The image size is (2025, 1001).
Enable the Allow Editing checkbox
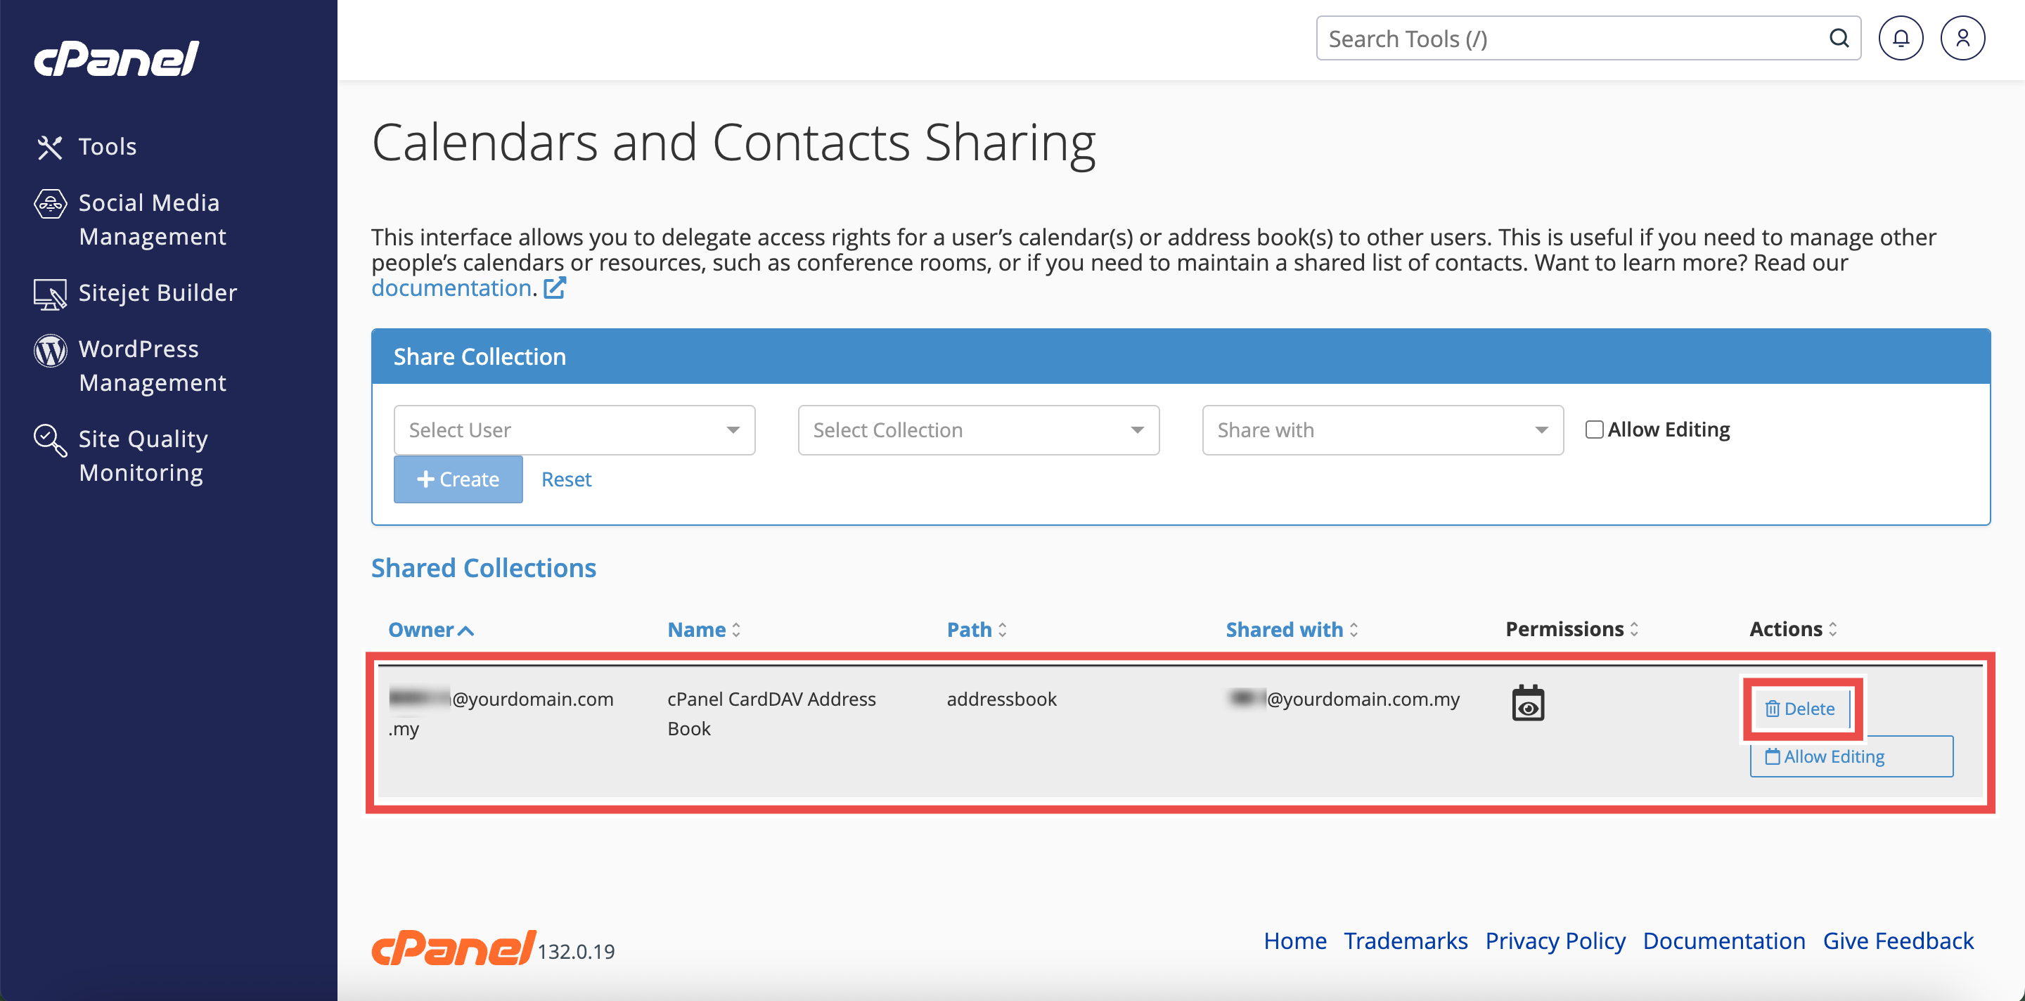point(1593,430)
